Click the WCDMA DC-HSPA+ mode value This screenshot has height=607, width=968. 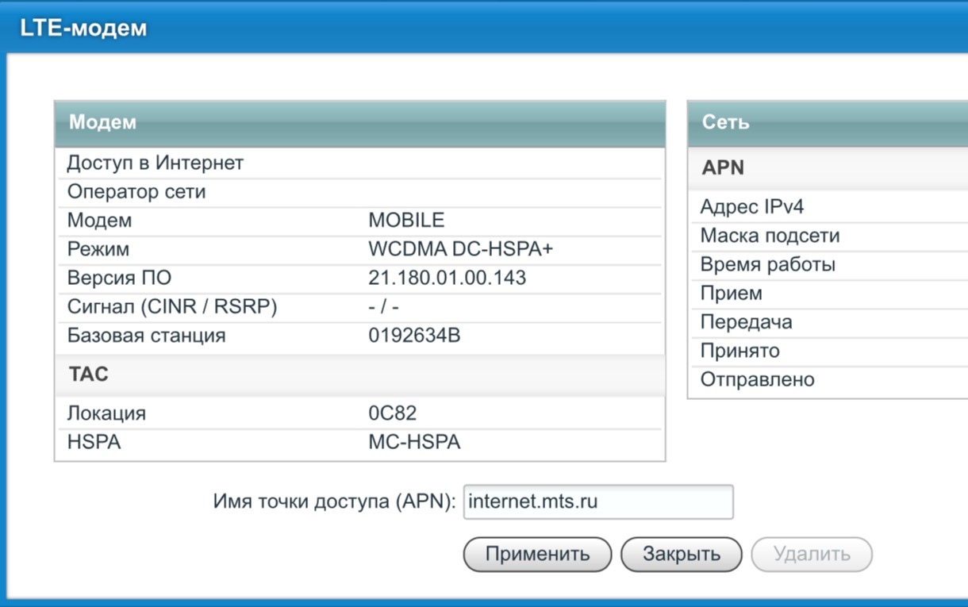[460, 249]
